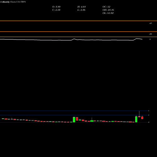Select the close value 'C: 2.50'
157x157 pixels.
56,10
